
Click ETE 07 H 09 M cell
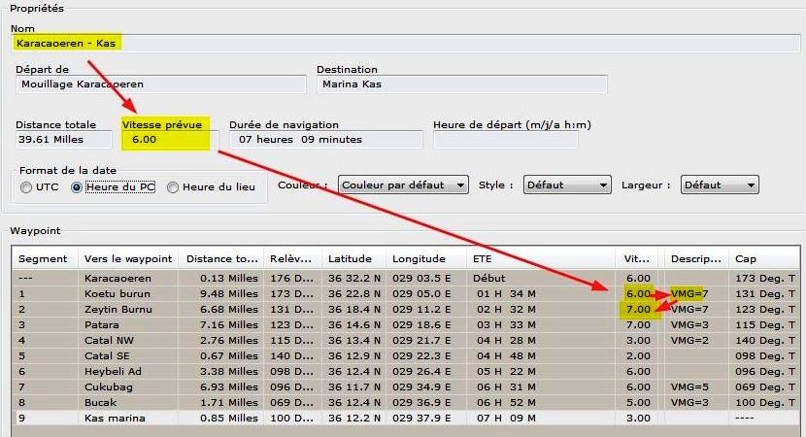point(506,418)
